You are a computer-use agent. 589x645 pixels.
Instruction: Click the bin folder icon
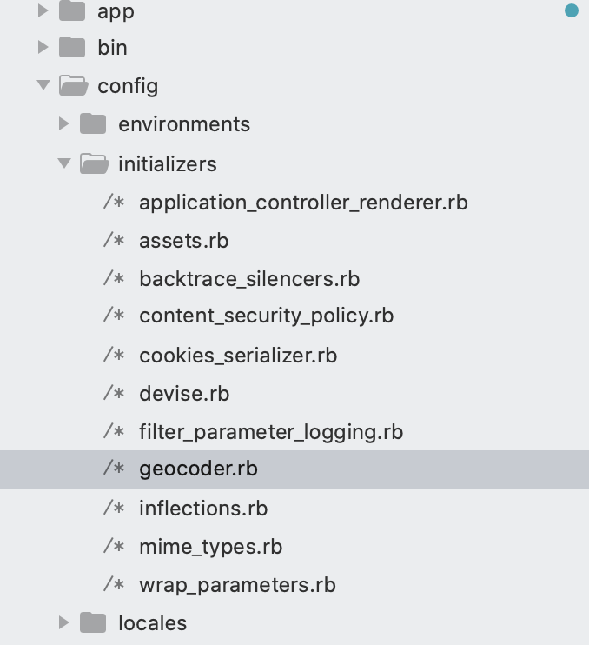pos(72,47)
